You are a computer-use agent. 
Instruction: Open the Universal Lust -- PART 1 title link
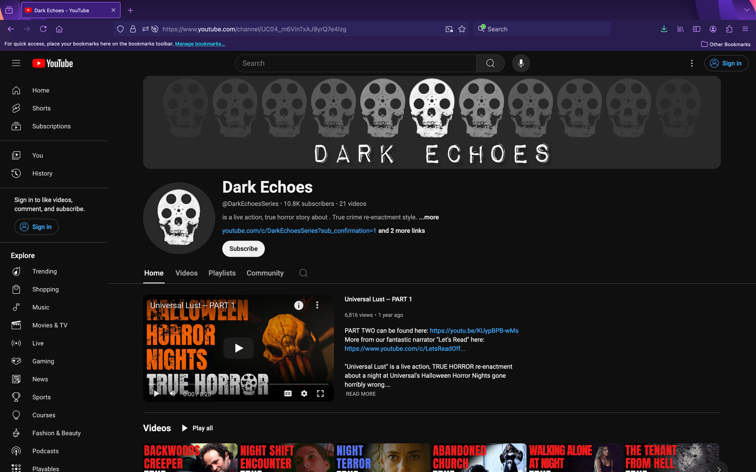point(378,299)
